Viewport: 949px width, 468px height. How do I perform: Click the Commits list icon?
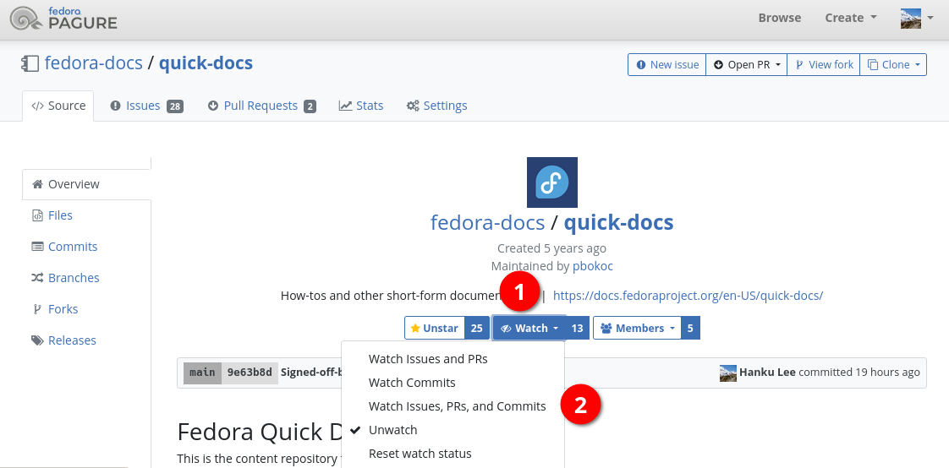click(x=37, y=247)
